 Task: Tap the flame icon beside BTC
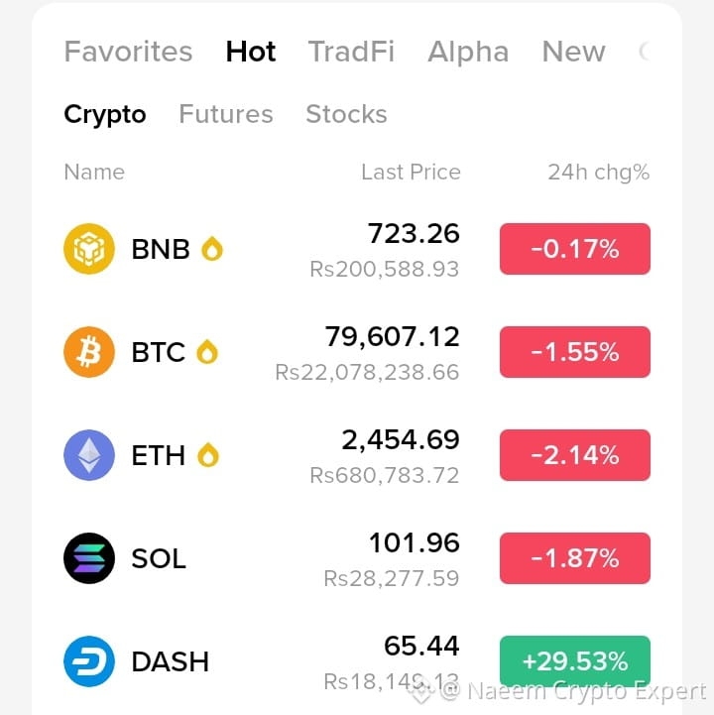tap(207, 352)
